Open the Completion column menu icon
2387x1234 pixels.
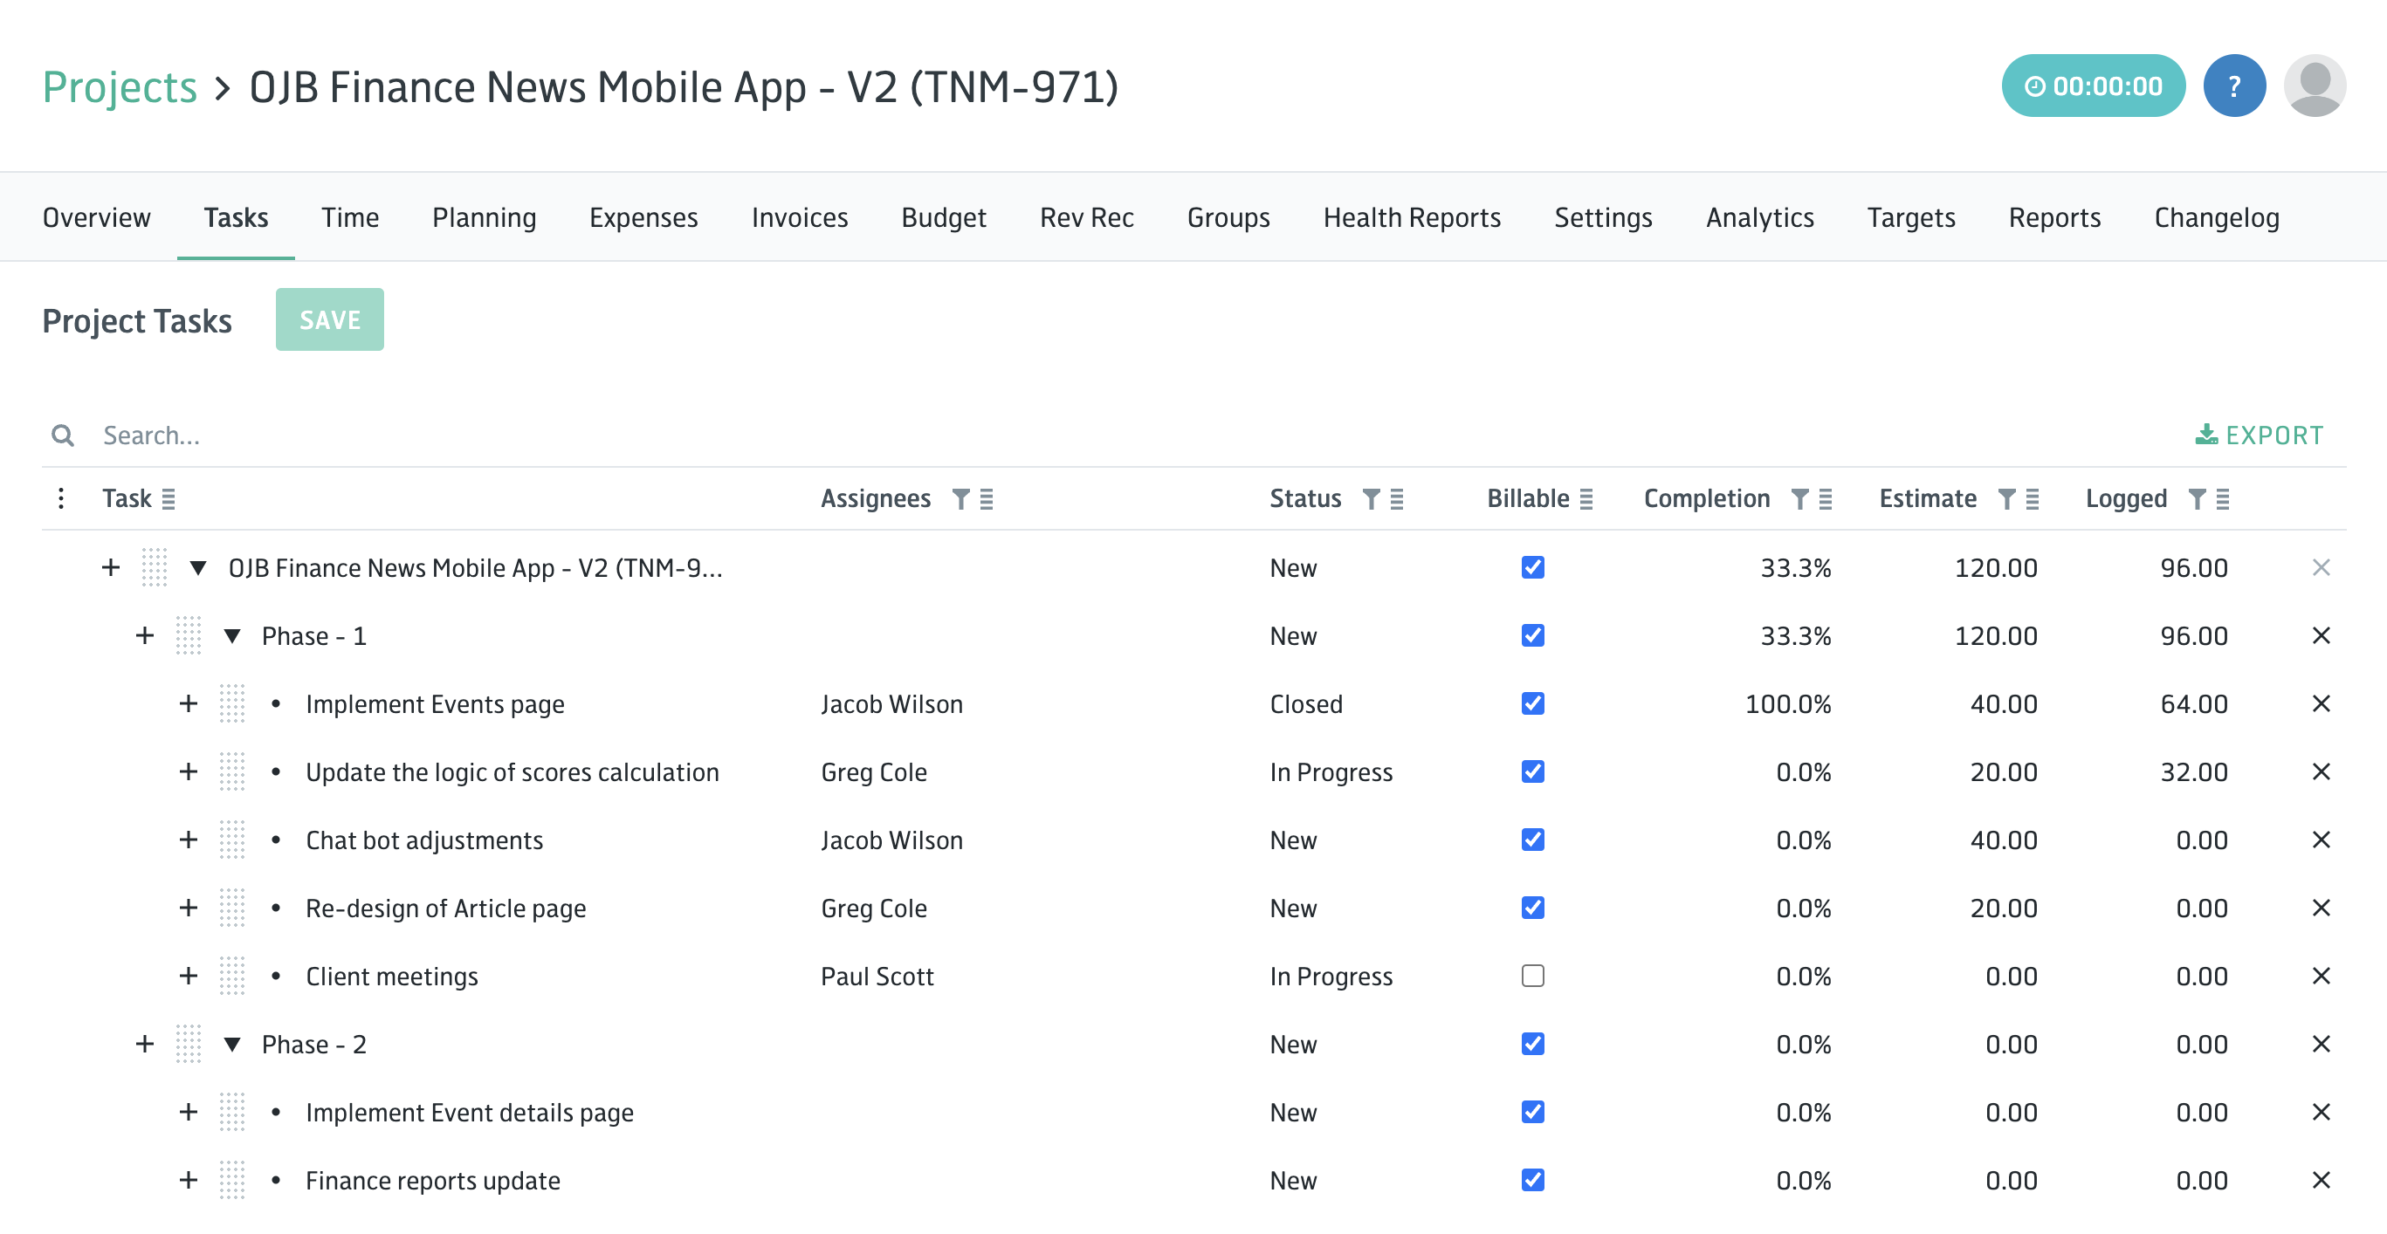coord(1826,499)
